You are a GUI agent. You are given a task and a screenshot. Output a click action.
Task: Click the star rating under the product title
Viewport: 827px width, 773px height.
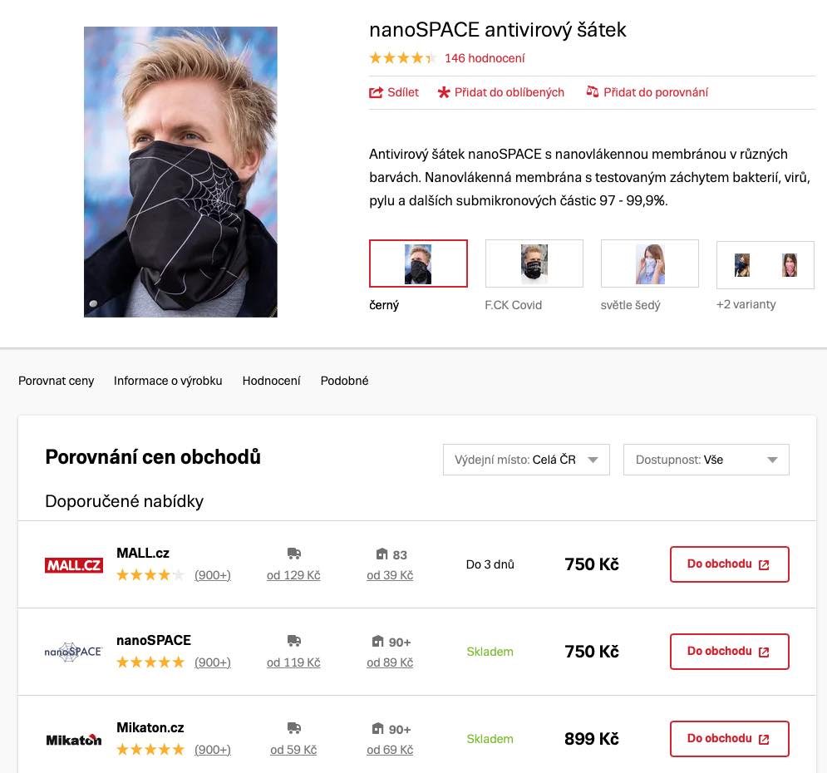tap(402, 58)
